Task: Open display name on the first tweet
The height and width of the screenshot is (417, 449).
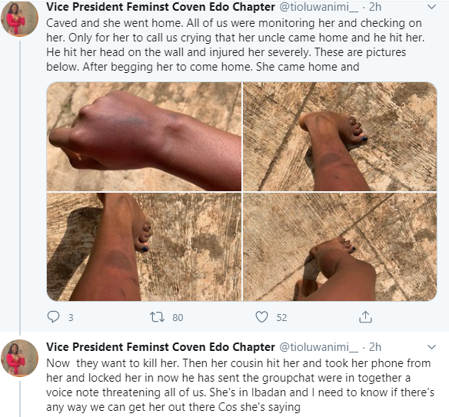Action: coord(161,7)
